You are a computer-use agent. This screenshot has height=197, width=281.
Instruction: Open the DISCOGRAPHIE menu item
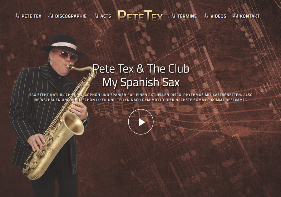click(x=71, y=16)
